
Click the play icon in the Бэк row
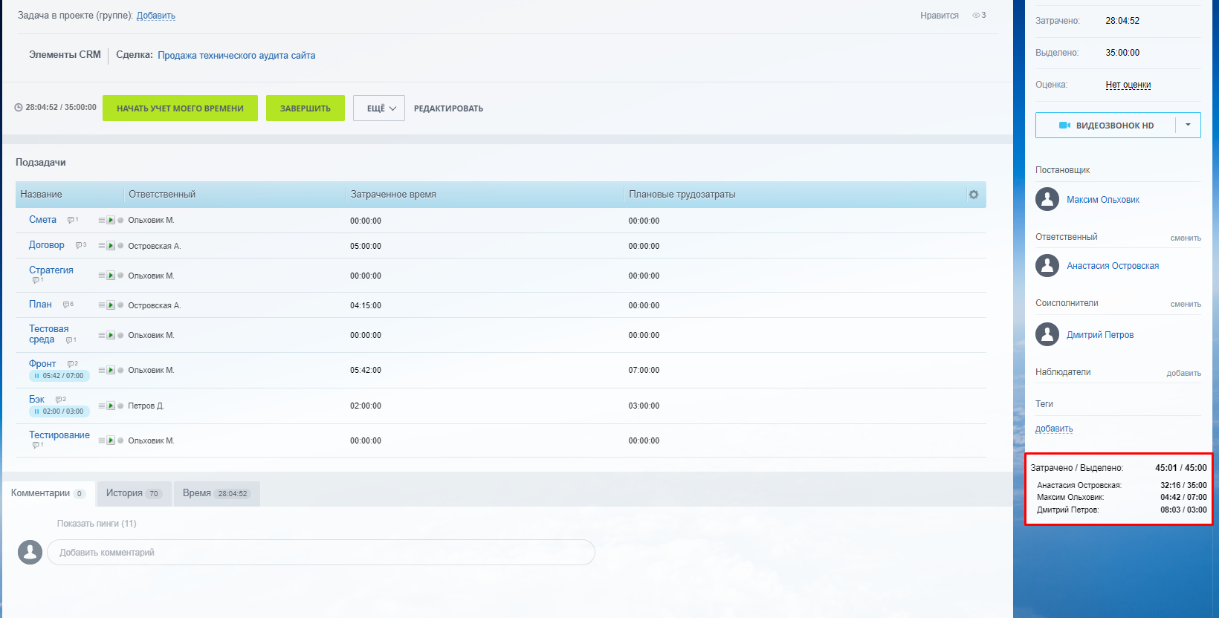[111, 406]
